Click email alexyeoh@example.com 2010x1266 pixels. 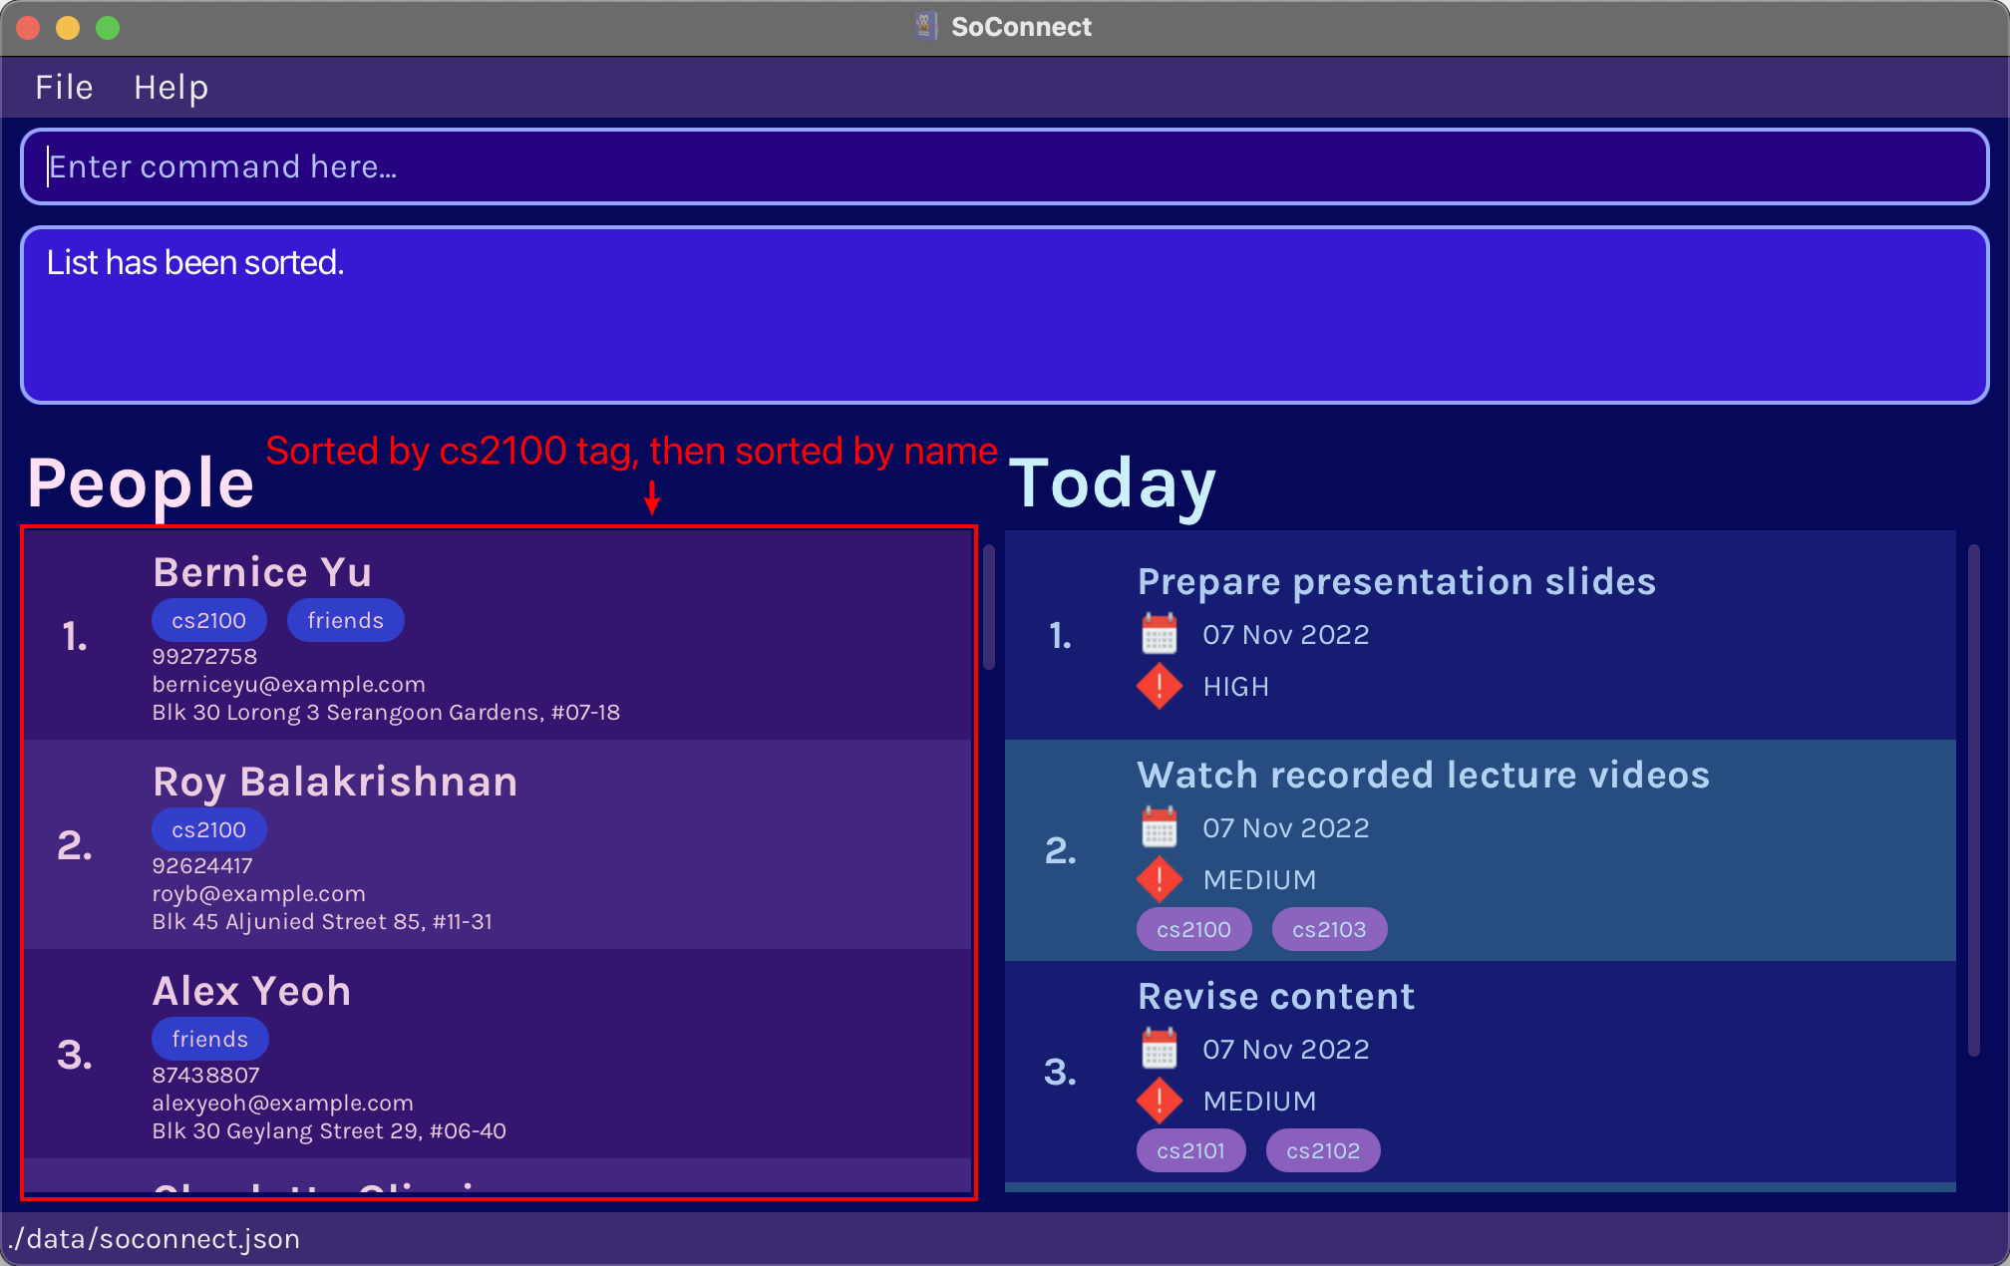tap(282, 1103)
